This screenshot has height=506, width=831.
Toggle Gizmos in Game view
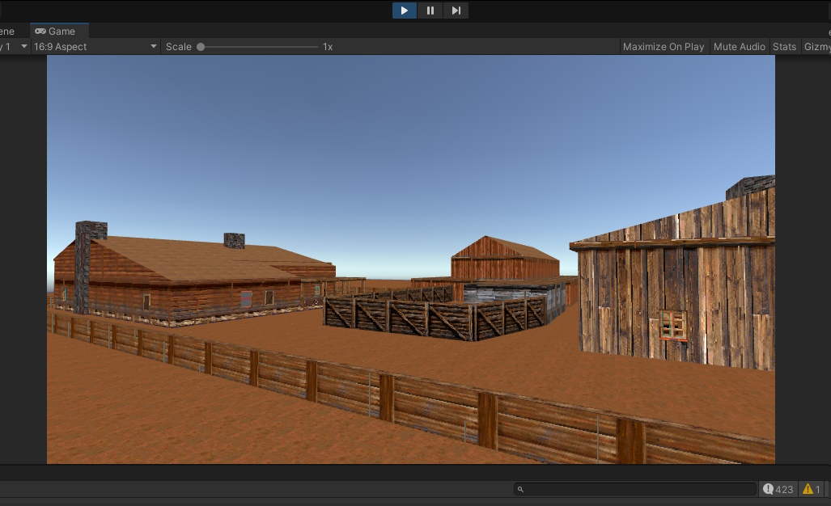click(816, 47)
